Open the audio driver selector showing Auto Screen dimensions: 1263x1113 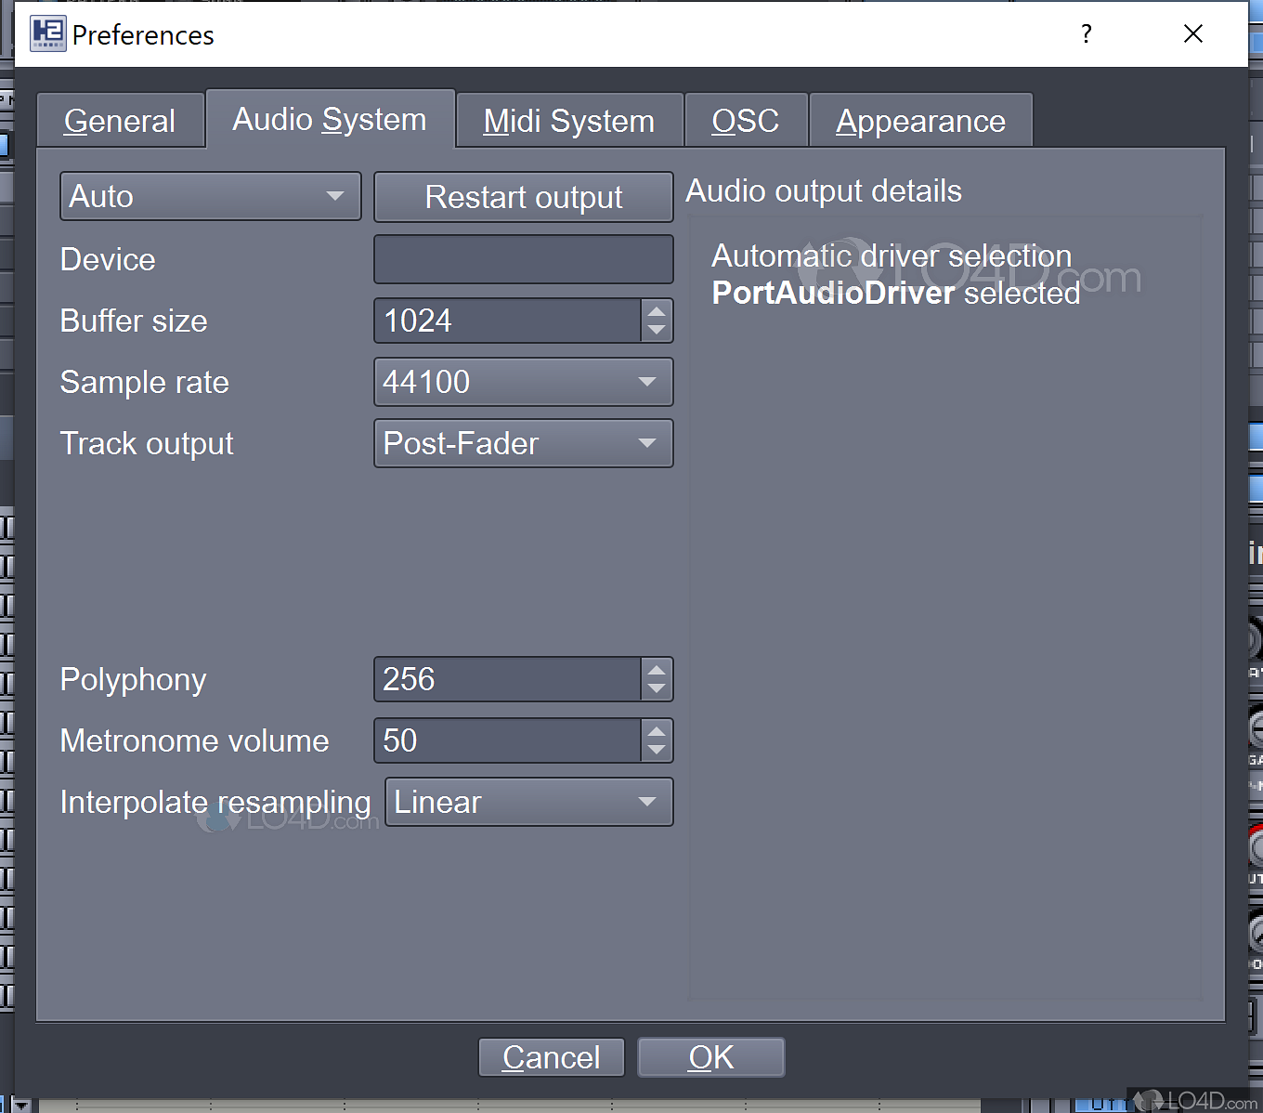tap(210, 196)
